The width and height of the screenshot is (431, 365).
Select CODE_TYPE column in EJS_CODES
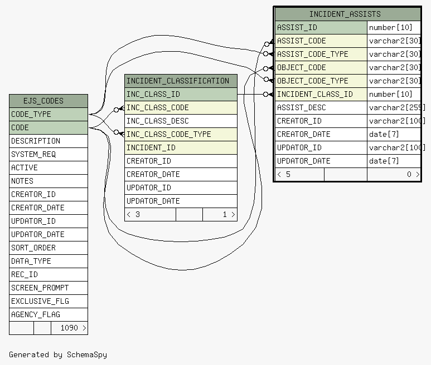[x=49, y=115]
